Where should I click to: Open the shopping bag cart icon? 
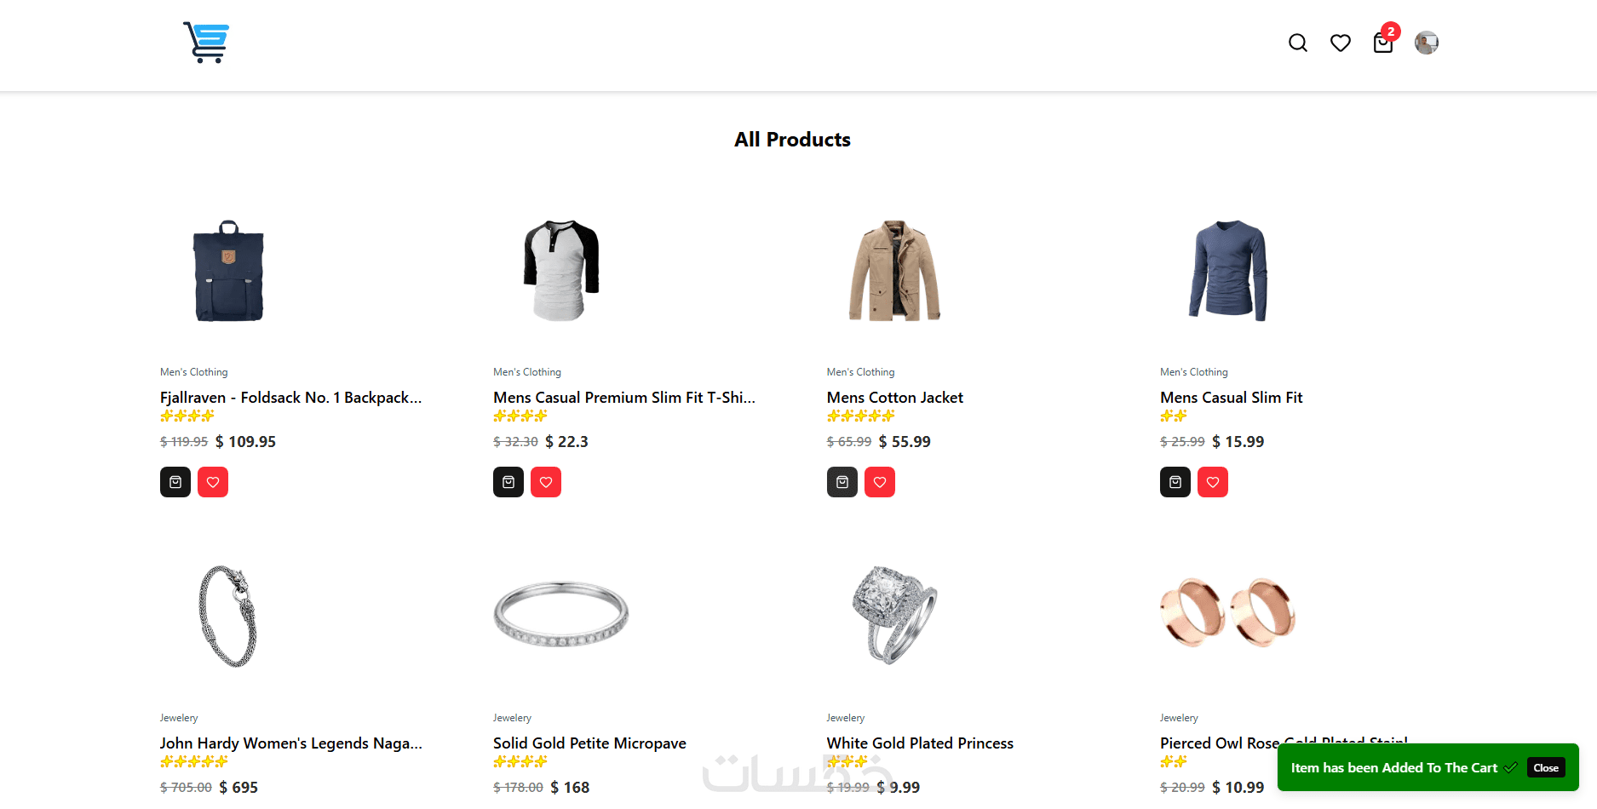[1382, 43]
